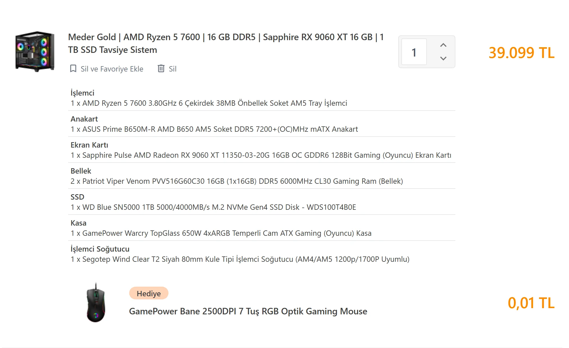Click the bookmark icon next to Favoriye Ekle
This screenshot has width=569, height=348.
tap(73, 69)
